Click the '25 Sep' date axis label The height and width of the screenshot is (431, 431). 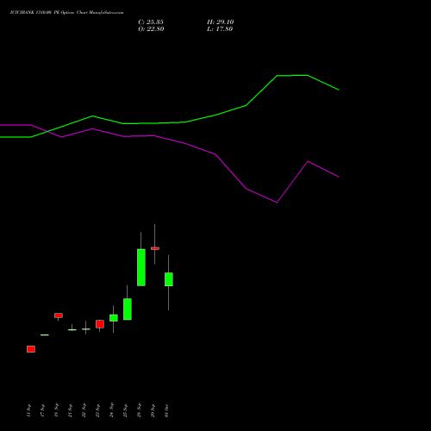tap(125, 410)
